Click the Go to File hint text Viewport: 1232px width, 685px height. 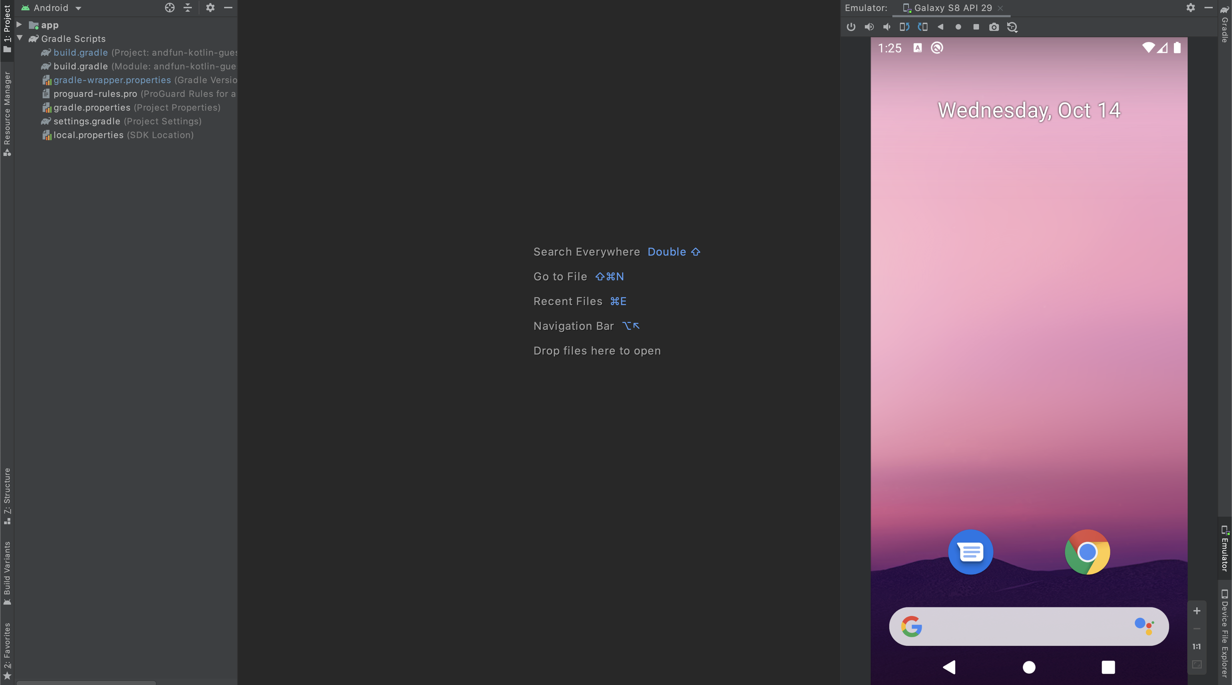560,277
